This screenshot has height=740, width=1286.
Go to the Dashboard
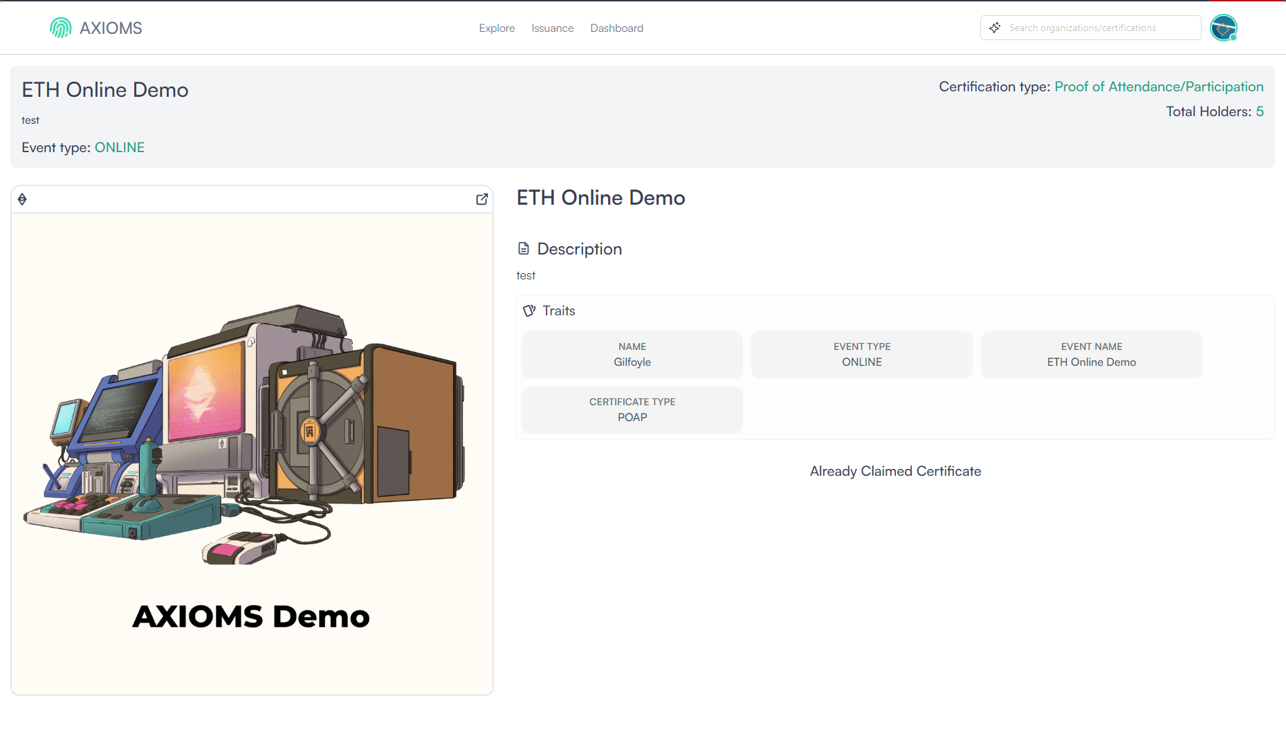(x=616, y=28)
